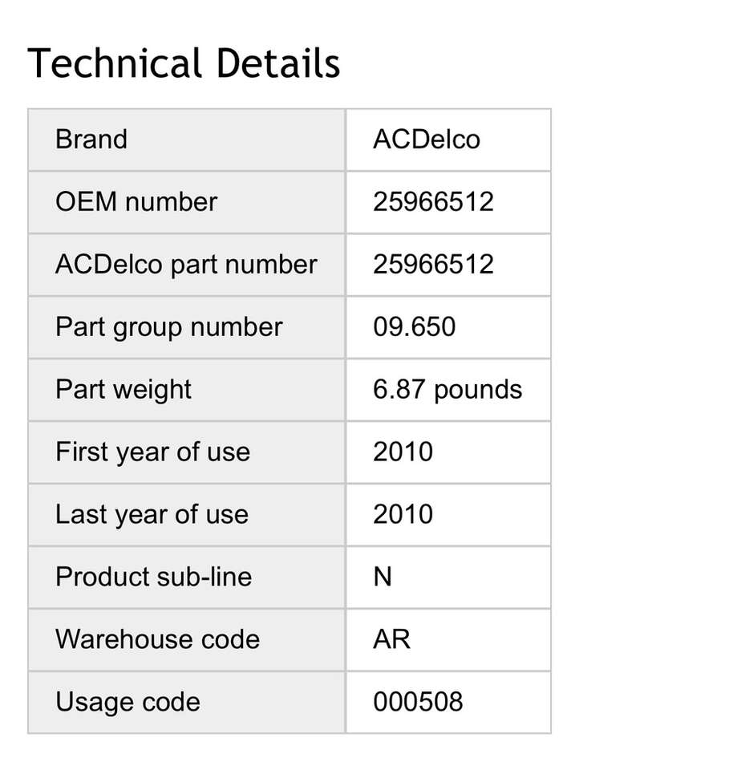Click the AR warehouse code value
Viewport: 729px width, 770px height.
(391, 640)
